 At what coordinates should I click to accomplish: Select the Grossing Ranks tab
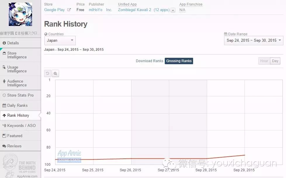point(179,61)
